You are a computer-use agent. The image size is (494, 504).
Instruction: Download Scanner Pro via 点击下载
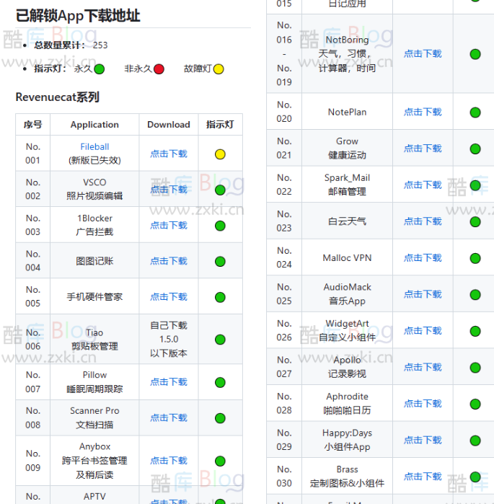(169, 417)
